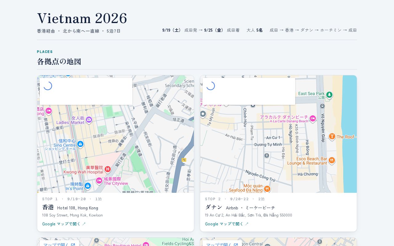
Task: Click the white info box on Da Nang map
Action: pos(249,91)
